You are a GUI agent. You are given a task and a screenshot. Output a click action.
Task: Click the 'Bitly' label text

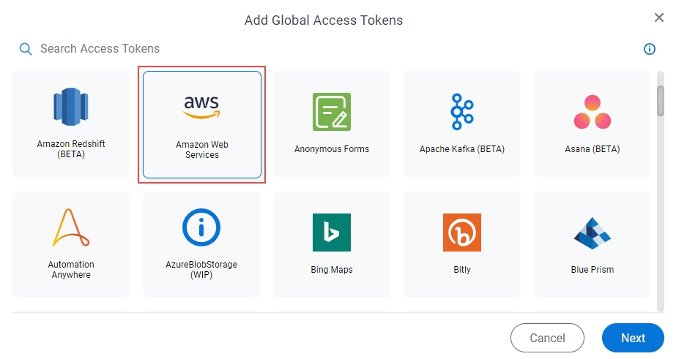point(461,270)
